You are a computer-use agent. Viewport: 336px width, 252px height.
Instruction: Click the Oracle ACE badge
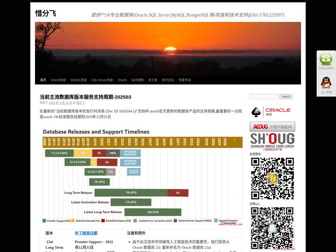(271, 112)
